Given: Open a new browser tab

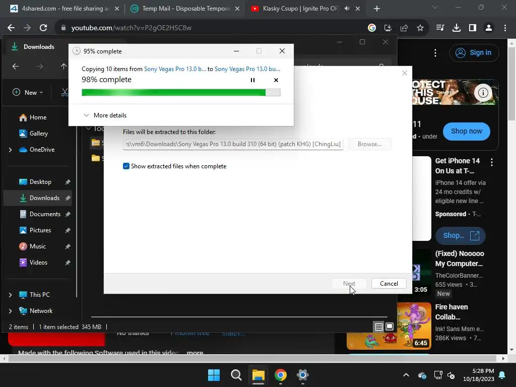Looking at the screenshot, I should [x=377, y=9].
